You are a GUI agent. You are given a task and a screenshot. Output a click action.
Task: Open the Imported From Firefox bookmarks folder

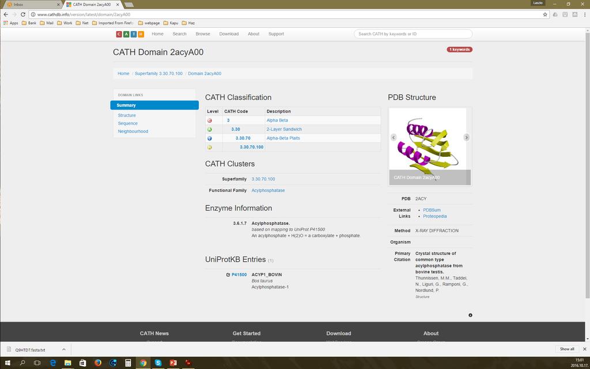114,23
